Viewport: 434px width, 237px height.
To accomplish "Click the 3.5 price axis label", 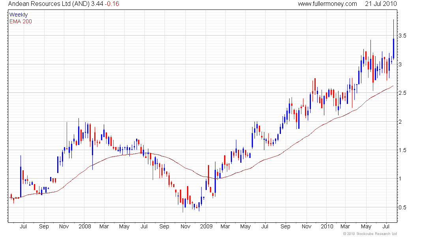I will point(402,36).
